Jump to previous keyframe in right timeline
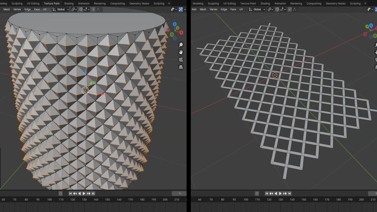The width and height of the screenshot is (377, 212). click(x=271, y=194)
